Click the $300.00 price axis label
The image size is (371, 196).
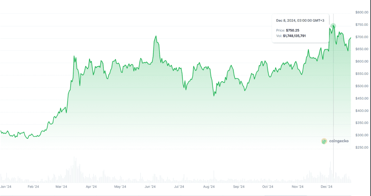pos(362,135)
